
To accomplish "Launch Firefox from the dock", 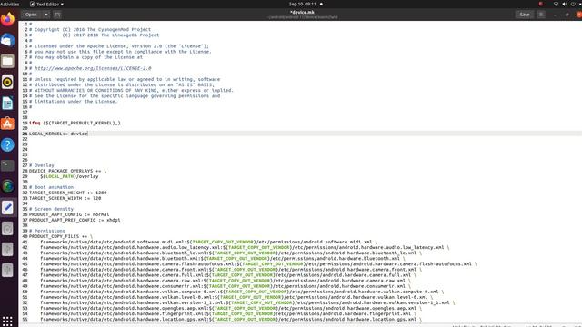I will pos(7,18).
